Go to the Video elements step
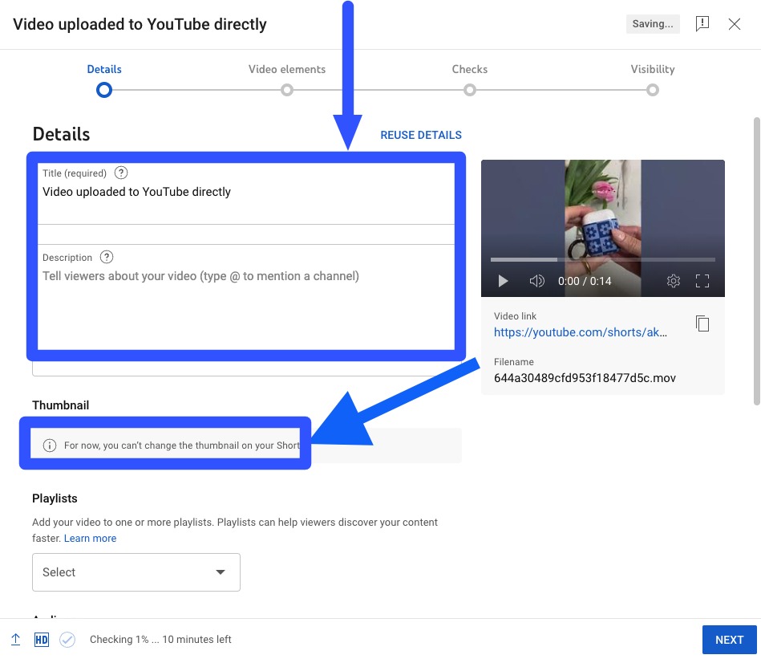 coord(287,69)
